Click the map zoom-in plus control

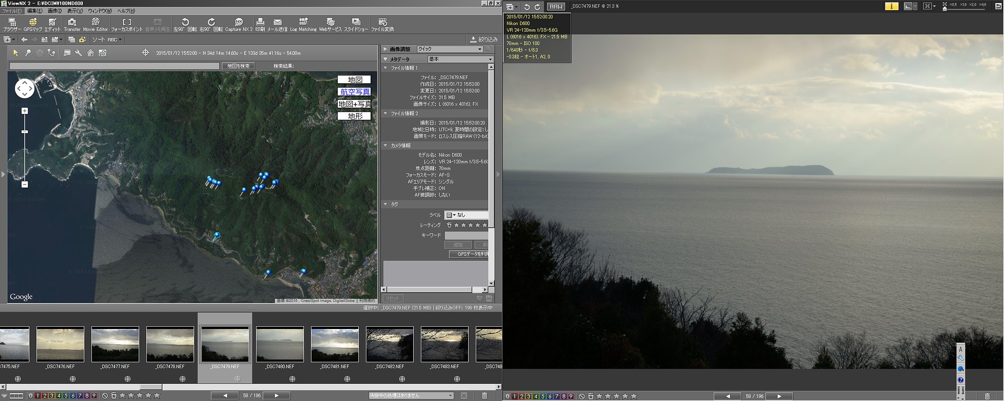tap(25, 111)
